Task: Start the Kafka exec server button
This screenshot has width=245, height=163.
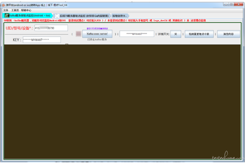Action: click(97, 34)
